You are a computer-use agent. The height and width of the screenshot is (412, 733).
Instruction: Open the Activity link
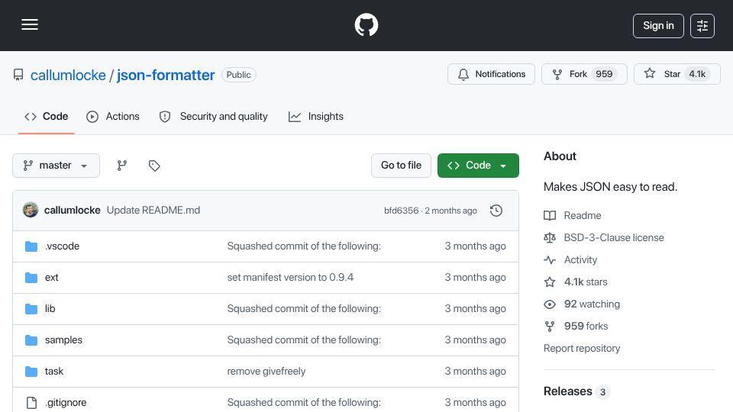(x=580, y=259)
